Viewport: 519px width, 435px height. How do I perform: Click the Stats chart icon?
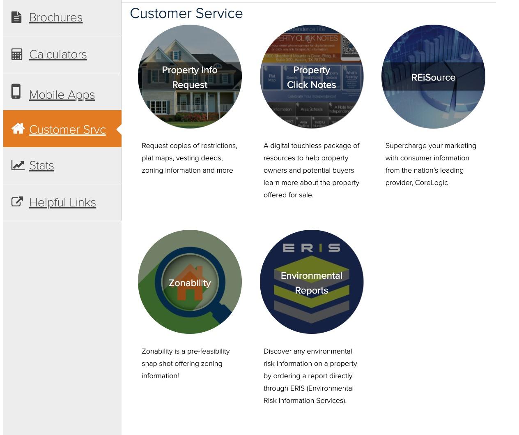point(18,165)
